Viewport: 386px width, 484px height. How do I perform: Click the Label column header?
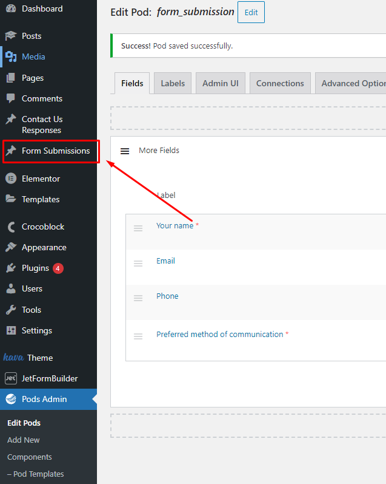tap(166, 196)
